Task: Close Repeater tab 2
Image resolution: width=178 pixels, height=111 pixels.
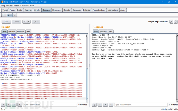Action: (11, 15)
